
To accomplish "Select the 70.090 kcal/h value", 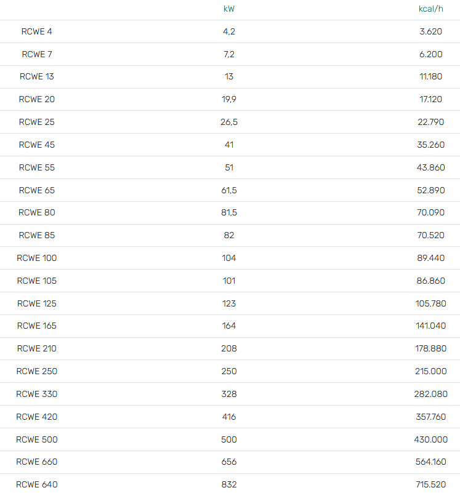I will coord(430,213).
